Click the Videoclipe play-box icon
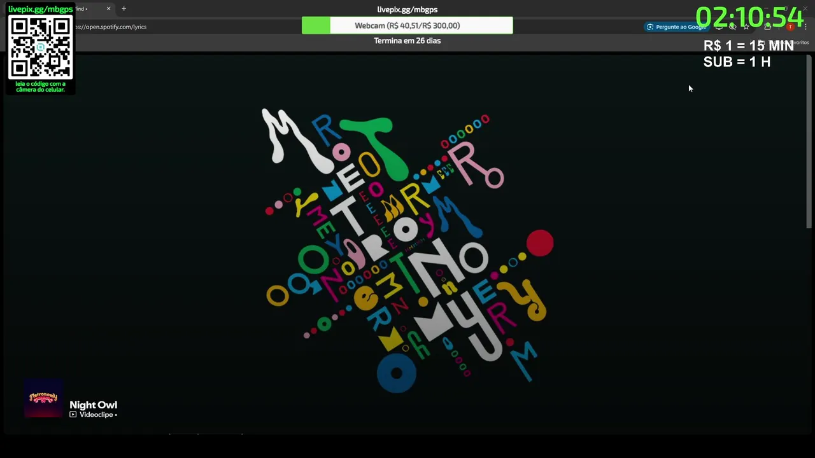Screen dimensions: 815x458 pos(73,415)
